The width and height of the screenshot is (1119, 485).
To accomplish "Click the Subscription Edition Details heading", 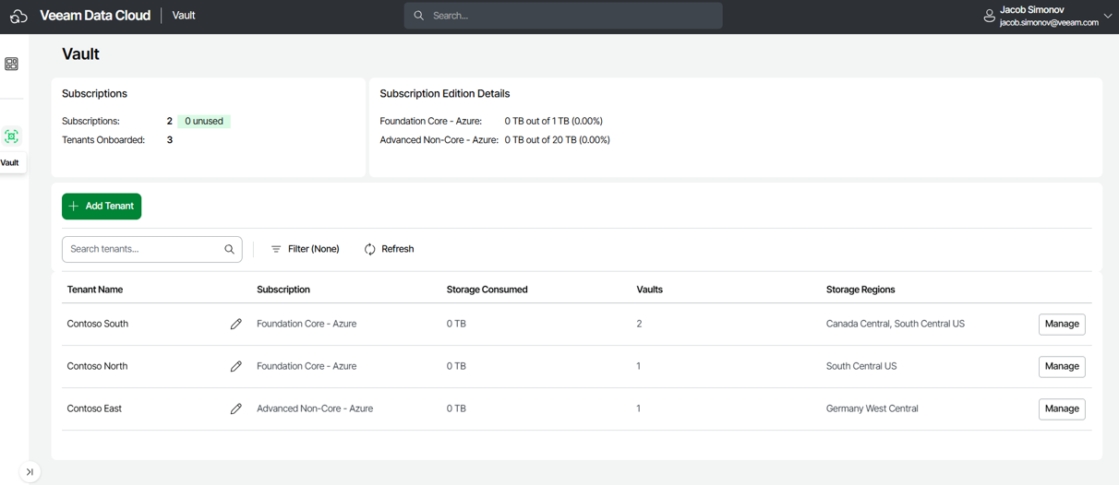I will 445,93.
